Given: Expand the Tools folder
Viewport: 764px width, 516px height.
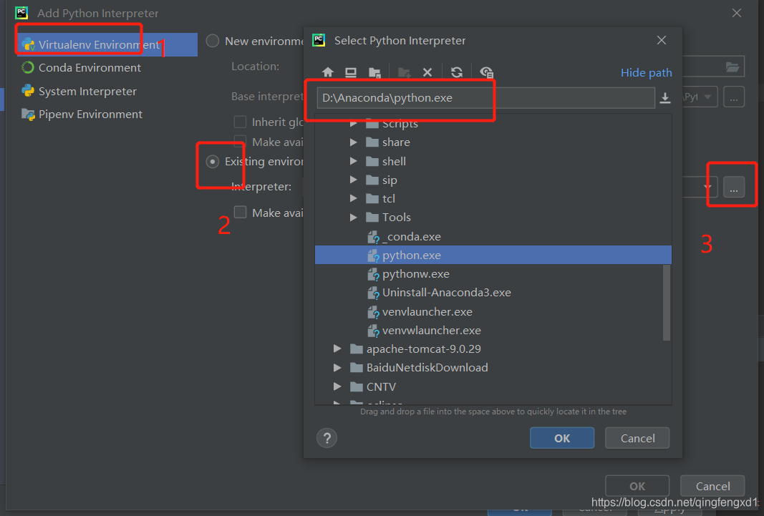Looking at the screenshot, I should tap(353, 217).
